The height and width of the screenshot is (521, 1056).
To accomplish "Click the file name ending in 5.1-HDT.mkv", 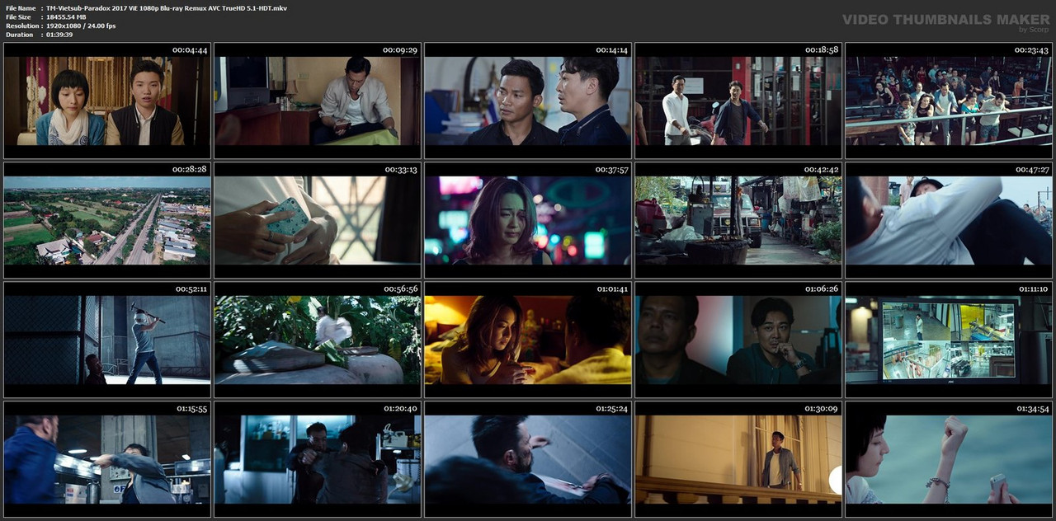I will [167, 8].
